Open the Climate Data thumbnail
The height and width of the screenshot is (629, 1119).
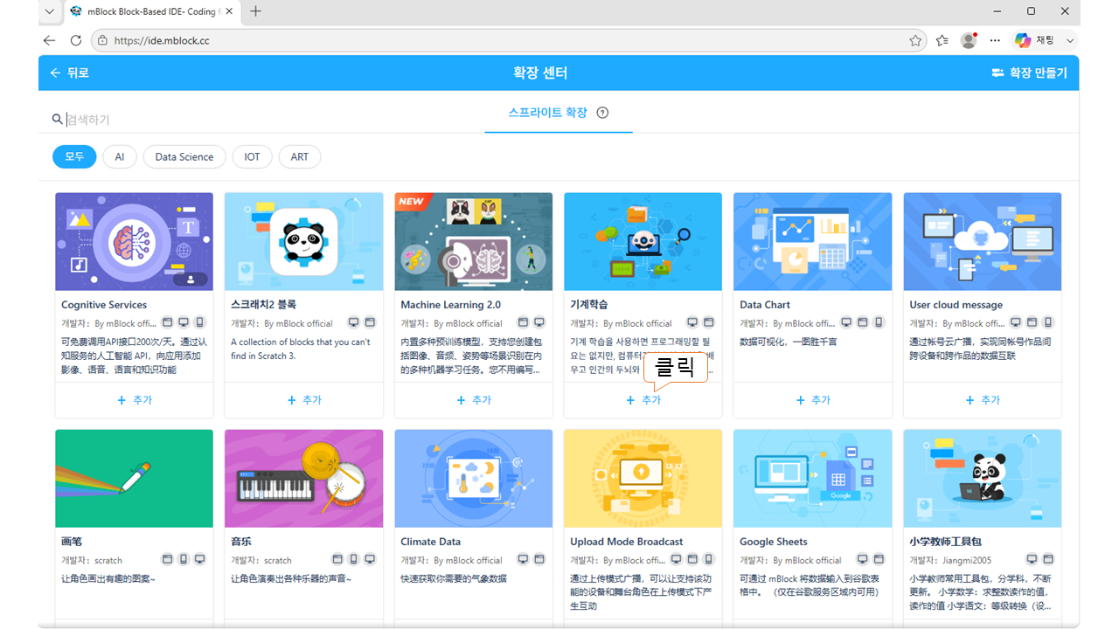pyautogui.click(x=473, y=479)
